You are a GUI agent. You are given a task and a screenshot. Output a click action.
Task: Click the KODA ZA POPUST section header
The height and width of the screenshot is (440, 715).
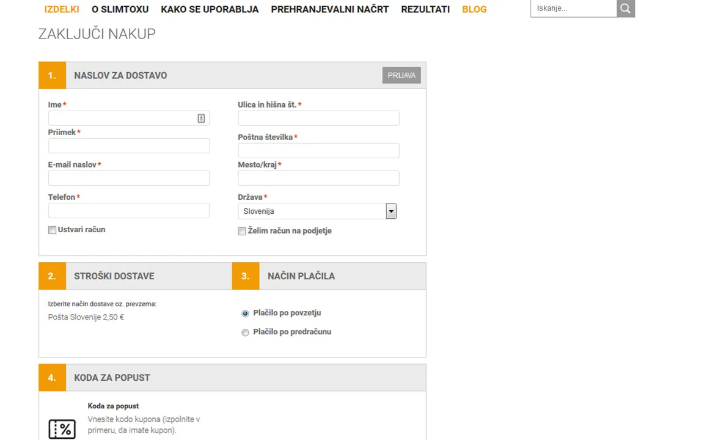(112, 378)
